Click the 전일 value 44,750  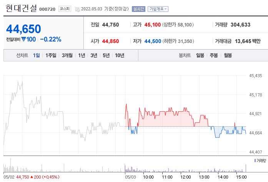110,25
